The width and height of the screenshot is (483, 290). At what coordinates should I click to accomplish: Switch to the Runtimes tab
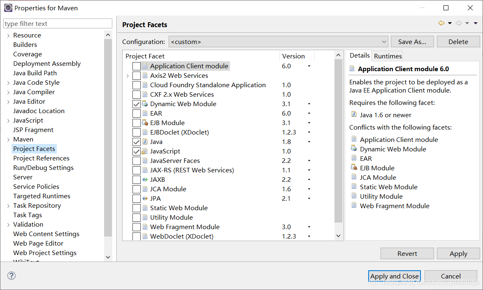[388, 56]
